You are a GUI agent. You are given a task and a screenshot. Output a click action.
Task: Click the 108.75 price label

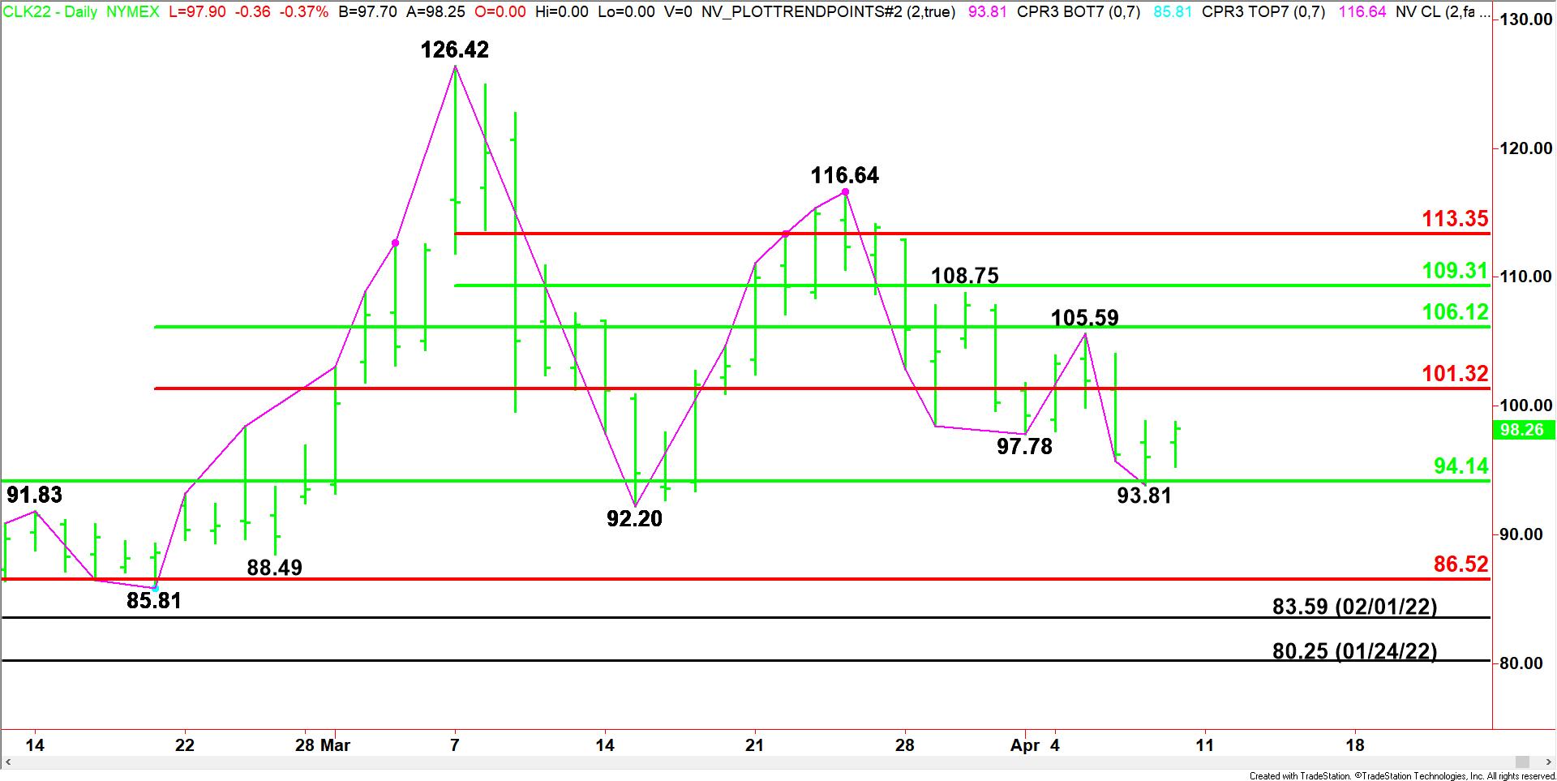pos(965,276)
